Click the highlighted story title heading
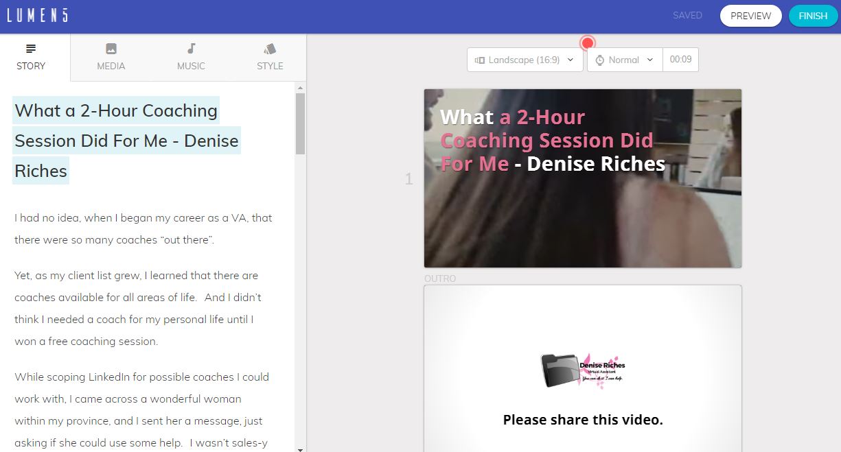 (x=127, y=141)
